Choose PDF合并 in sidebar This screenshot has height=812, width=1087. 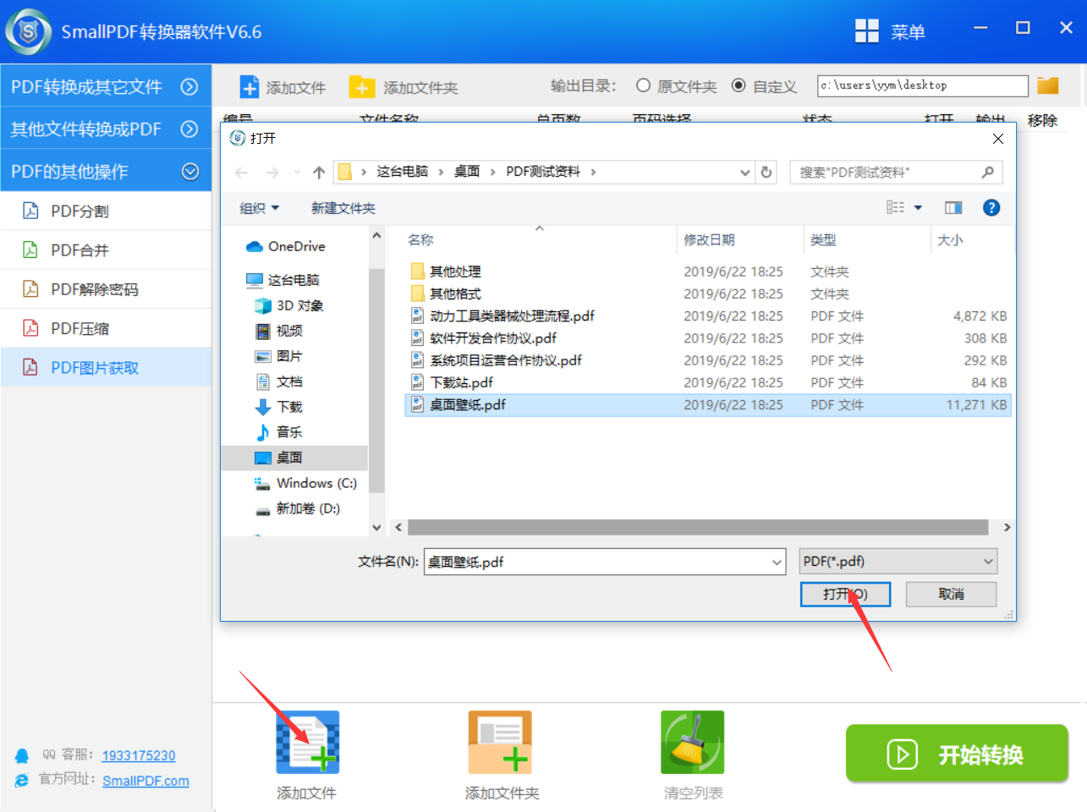click(106, 250)
